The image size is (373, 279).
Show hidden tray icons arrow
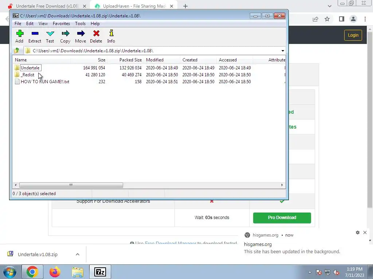310,272
